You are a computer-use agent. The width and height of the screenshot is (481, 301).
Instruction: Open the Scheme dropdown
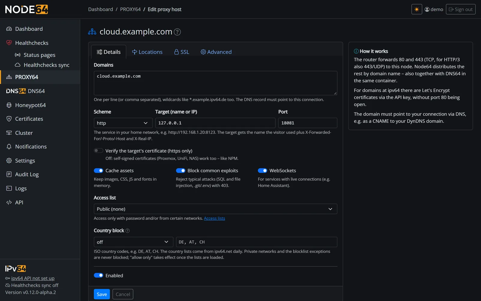tap(123, 123)
